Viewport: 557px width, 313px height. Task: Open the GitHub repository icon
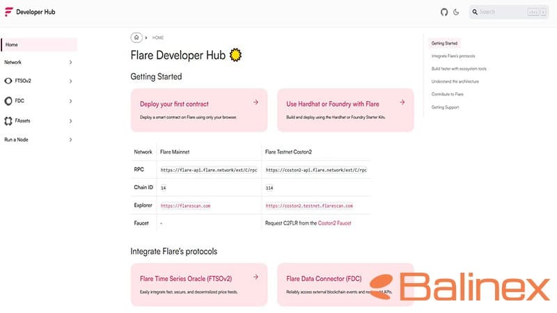point(445,12)
